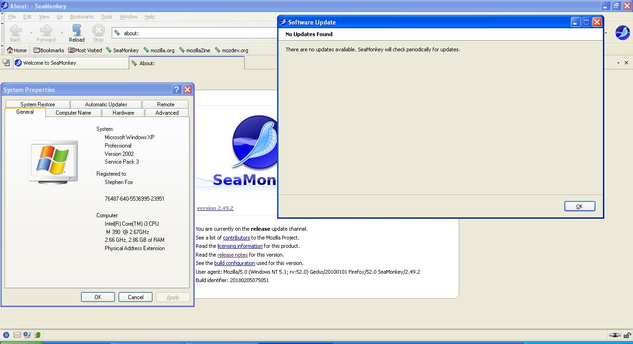The image size is (633, 344).
Task: Switch to System Restore tab
Action: click(x=38, y=104)
